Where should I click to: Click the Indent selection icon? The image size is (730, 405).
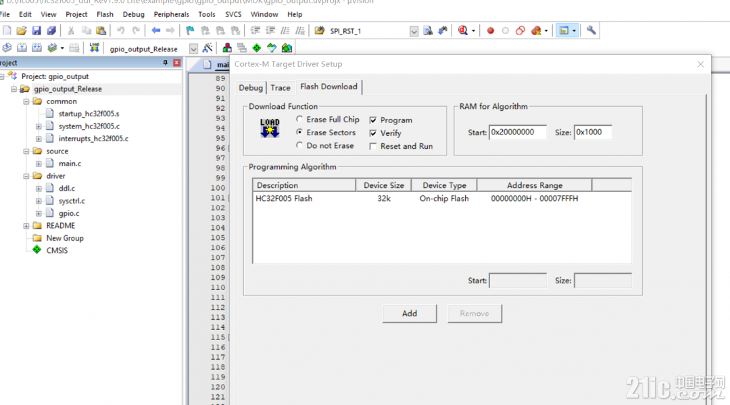coord(255,30)
